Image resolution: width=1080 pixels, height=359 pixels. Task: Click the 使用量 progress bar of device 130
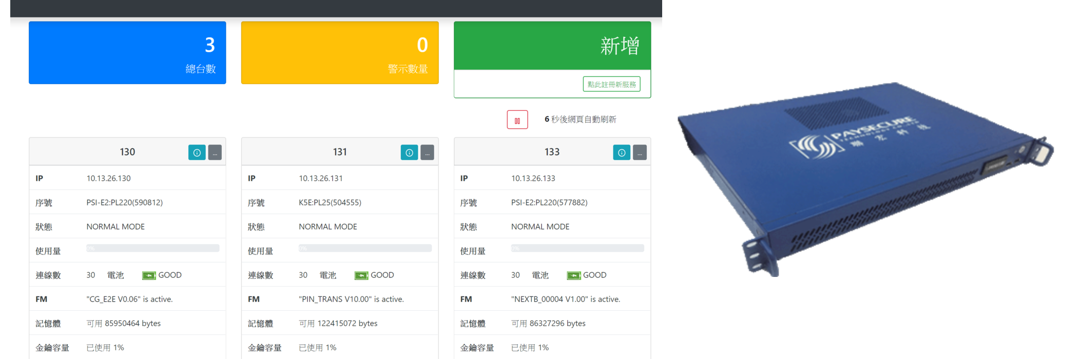pyautogui.click(x=153, y=248)
